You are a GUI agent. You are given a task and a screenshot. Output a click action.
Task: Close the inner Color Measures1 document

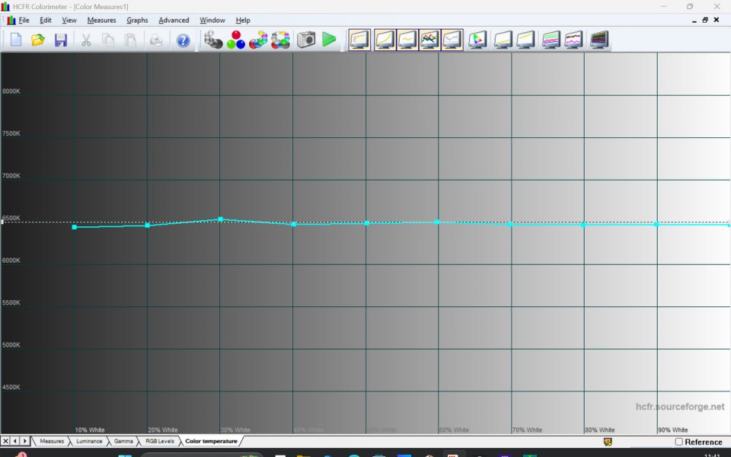pyautogui.click(x=717, y=20)
